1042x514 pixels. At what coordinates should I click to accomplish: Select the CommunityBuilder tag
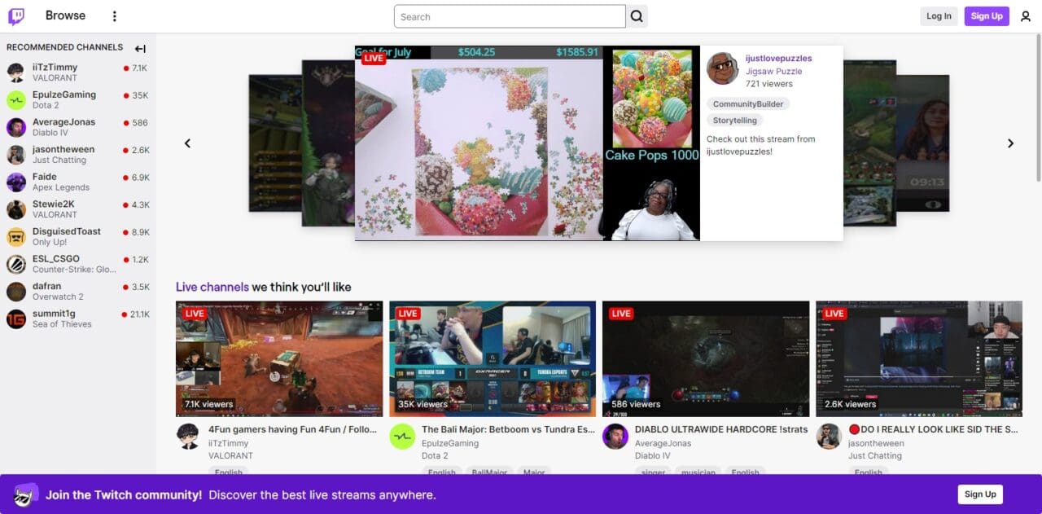[x=748, y=104]
